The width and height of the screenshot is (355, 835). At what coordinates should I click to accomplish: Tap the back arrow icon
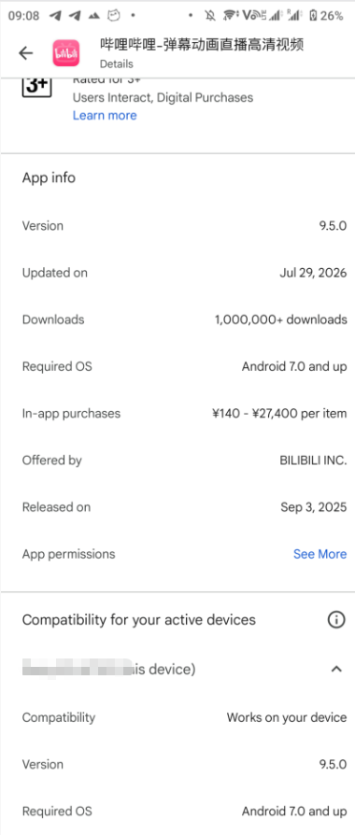click(25, 52)
